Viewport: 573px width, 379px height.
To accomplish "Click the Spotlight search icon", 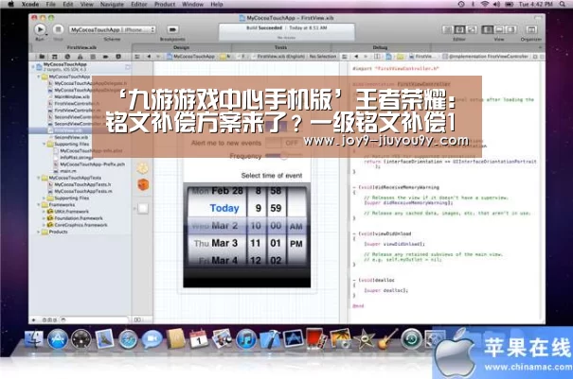I will coord(562,5).
